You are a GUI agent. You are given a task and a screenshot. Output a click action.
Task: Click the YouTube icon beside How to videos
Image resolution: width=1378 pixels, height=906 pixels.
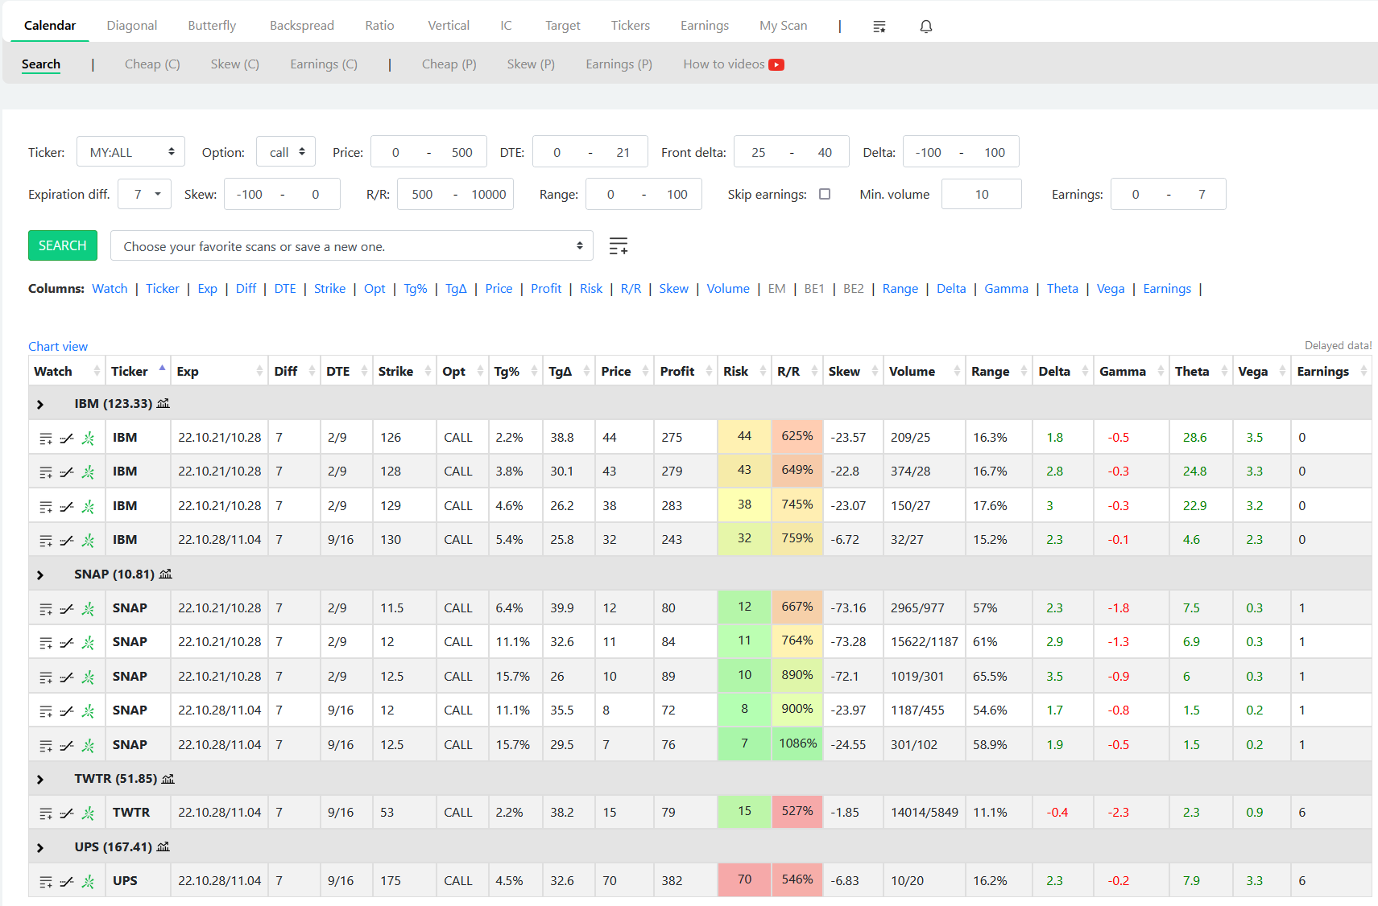(x=776, y=64)
